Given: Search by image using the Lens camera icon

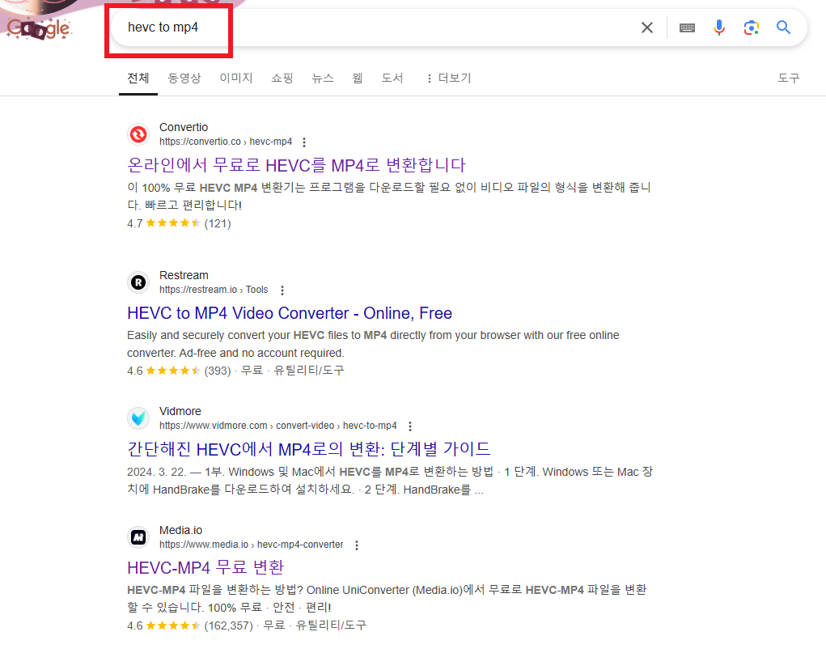Looking at the screenshot, I should coord(752,28).
